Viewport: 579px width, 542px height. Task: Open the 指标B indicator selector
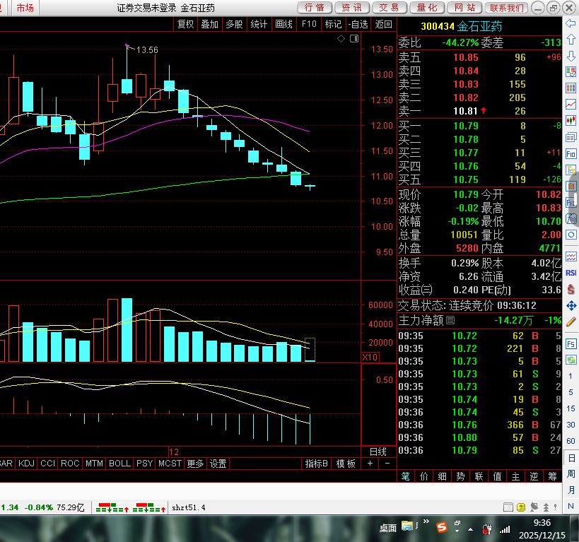[317, 464]
